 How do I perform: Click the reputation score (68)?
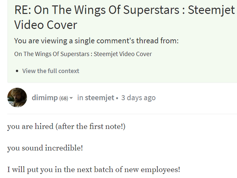pyautogui.click(x=64, y=98)
